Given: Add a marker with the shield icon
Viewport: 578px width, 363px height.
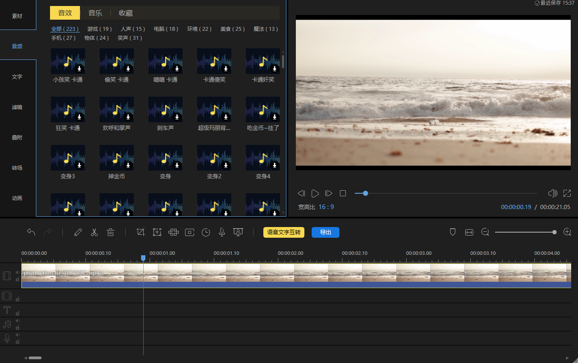Looking at the screenshot, I should [x=453, y=232].
